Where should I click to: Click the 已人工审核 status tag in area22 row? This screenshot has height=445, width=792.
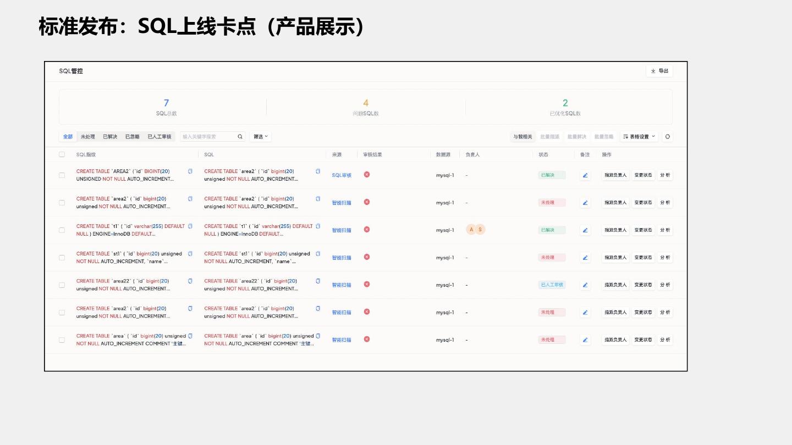tap(552, 285)
